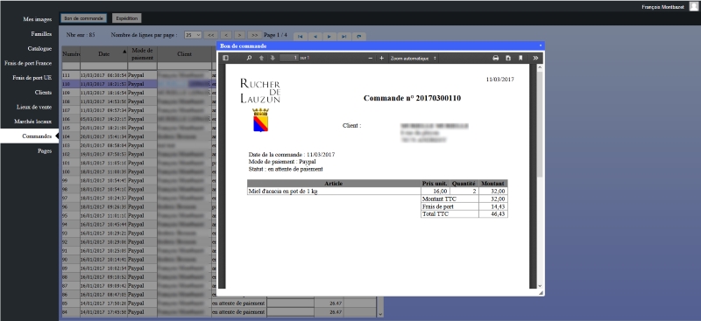Zoom in on the PDF with plus
Image resolution: width=701 pixels, height=321 pixels.
coord(381,58)
